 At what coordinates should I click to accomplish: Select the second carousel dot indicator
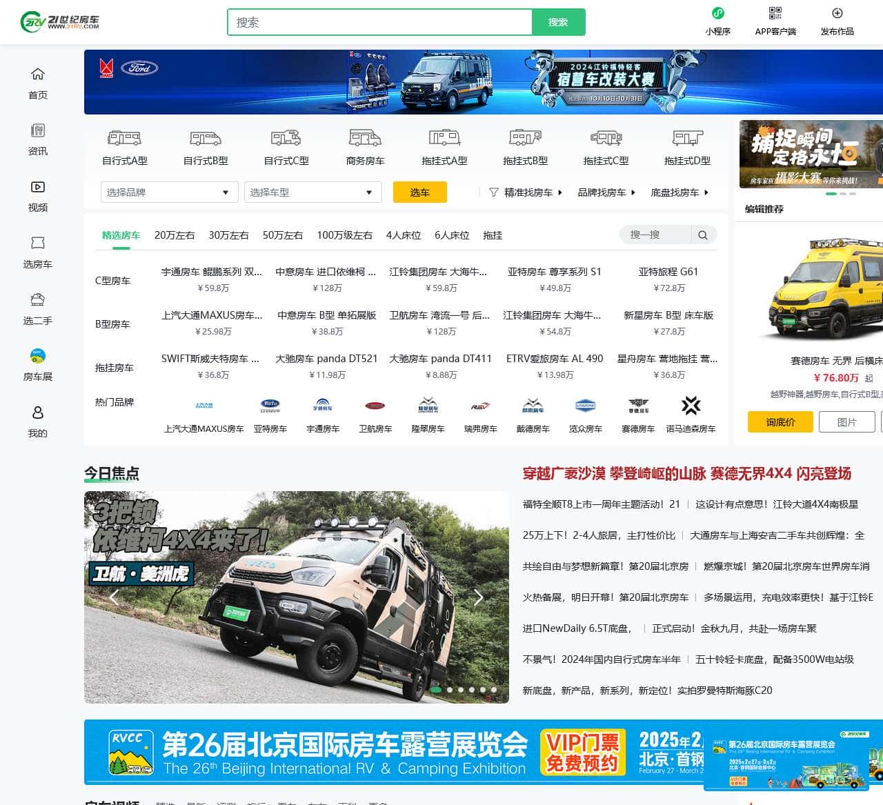(x=450, y=688)
